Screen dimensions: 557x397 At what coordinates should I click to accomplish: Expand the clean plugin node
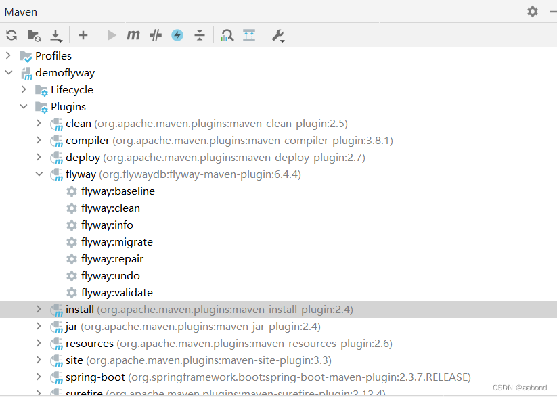pyautogui.click(x=39, y=123)
